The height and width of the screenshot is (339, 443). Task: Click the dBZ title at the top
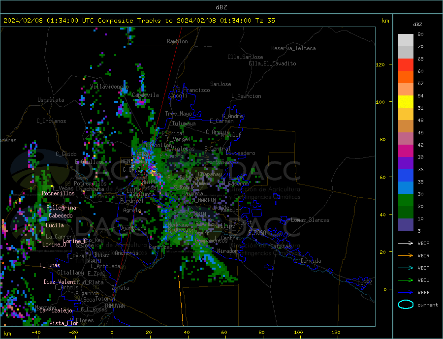pyautogui.click(x=221, y=7)
